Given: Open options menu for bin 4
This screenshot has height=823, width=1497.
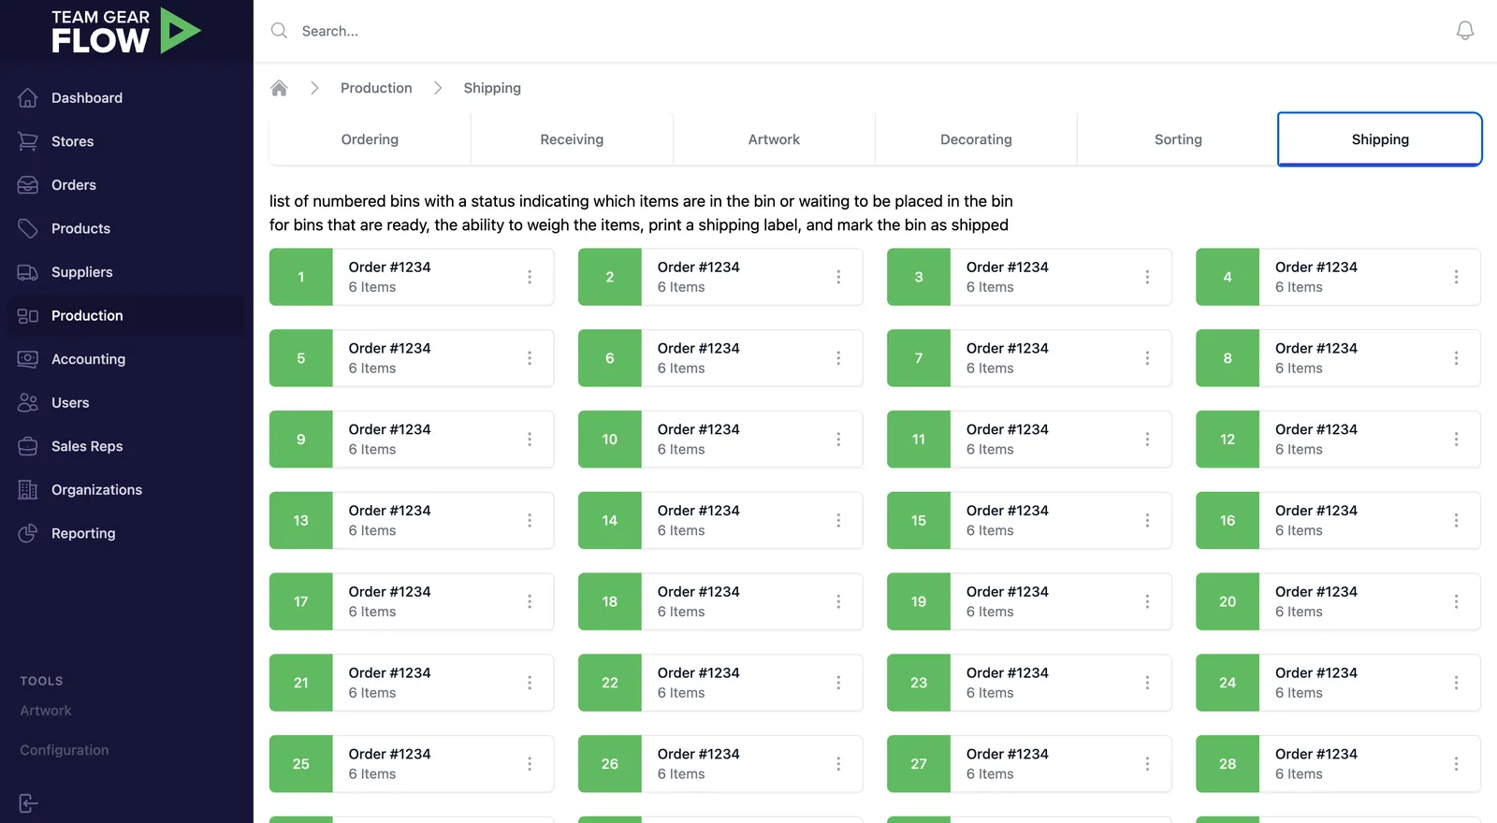Looking at the screenshot, I should 1456,277.
